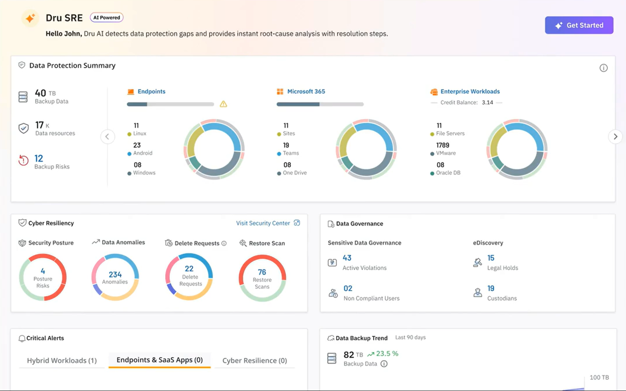The height and width of the screenshot is (391, 626).
Task: Click the Data Backup Trend cloud icon
Action: tap(331, 338)
